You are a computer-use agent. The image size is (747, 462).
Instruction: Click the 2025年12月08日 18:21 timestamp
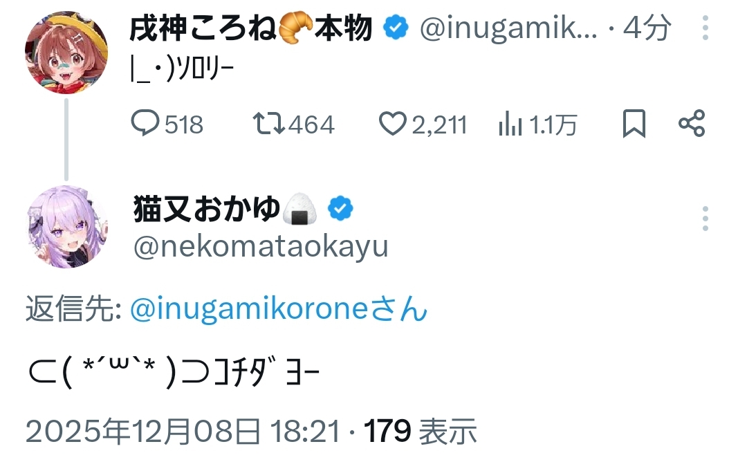click(x=183, y=432)
